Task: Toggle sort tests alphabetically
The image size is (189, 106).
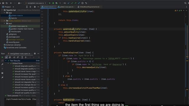Action: [x=14, y=57]
